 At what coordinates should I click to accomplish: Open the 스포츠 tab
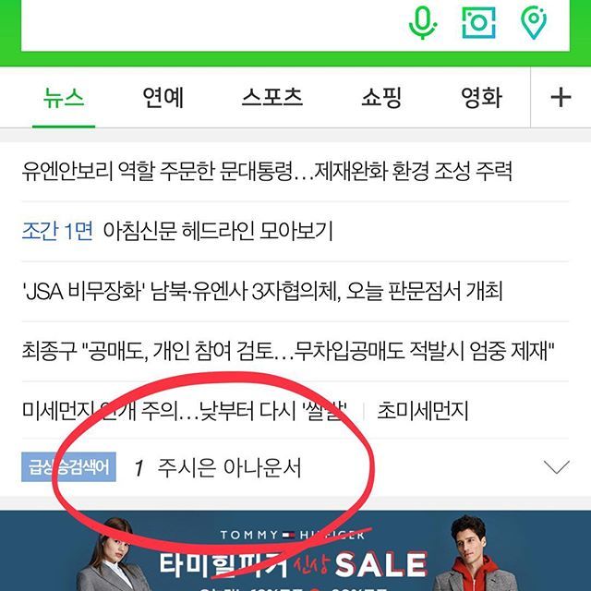tap(272, 97)
